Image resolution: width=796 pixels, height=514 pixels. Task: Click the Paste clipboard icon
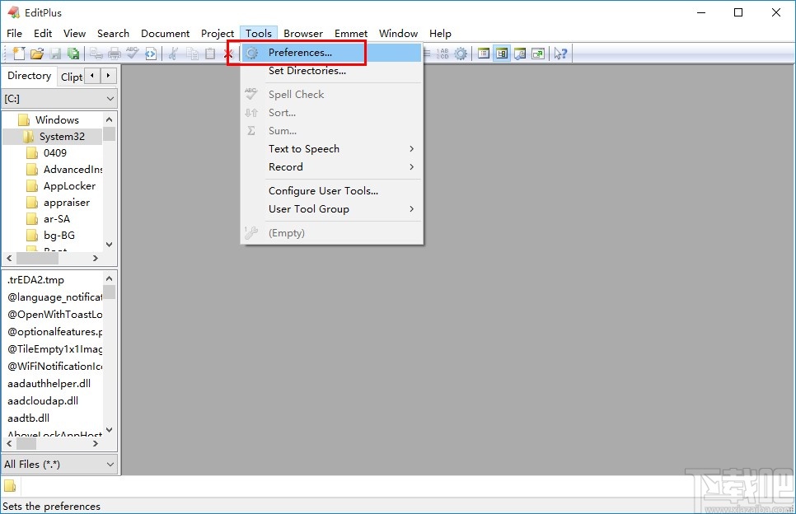click(209, 54)
